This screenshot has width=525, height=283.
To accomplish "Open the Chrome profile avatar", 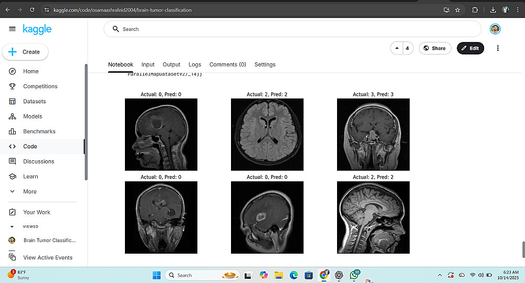I will pyautogui.click(x=506, y=9).
